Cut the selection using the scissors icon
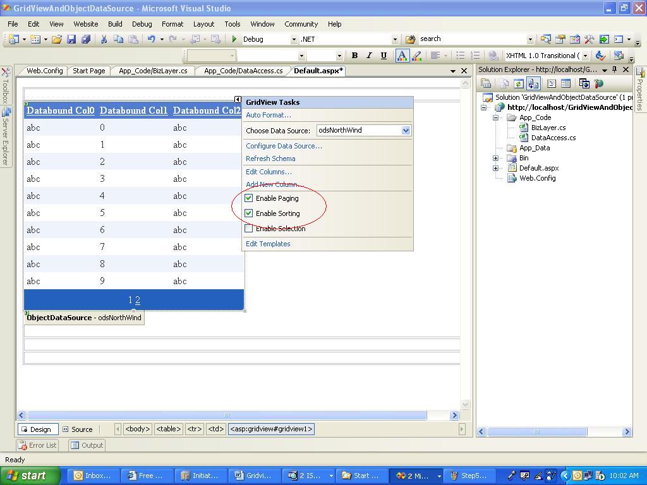 pos(104,39)
